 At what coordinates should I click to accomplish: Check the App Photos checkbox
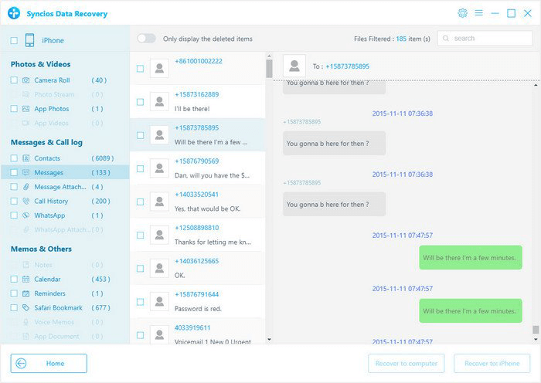(14, 109)
